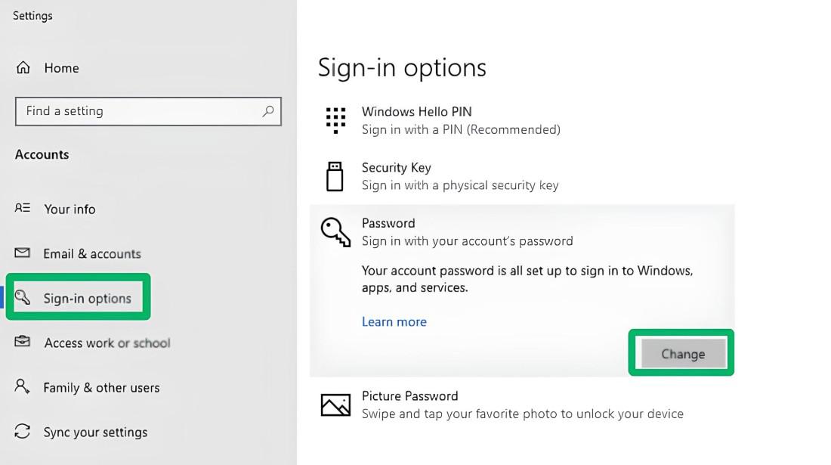Expand the Windows Hello PIN option
The height and width of the screenshot is (465, 831).
[x=461, y=121]
